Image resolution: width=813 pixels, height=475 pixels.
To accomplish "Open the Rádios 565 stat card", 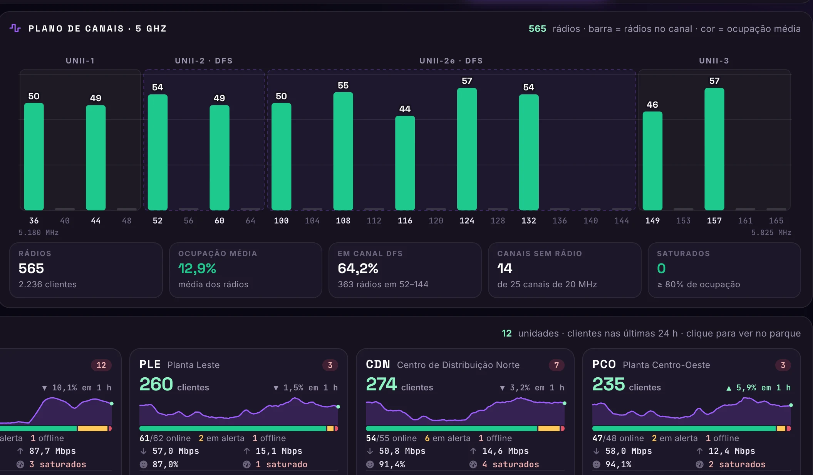I will 86,270.
